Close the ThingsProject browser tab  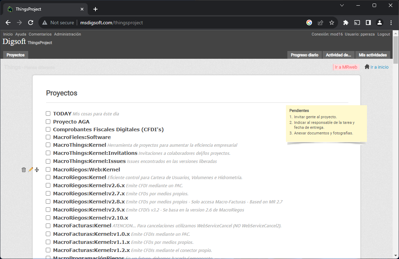coord(82,9)
